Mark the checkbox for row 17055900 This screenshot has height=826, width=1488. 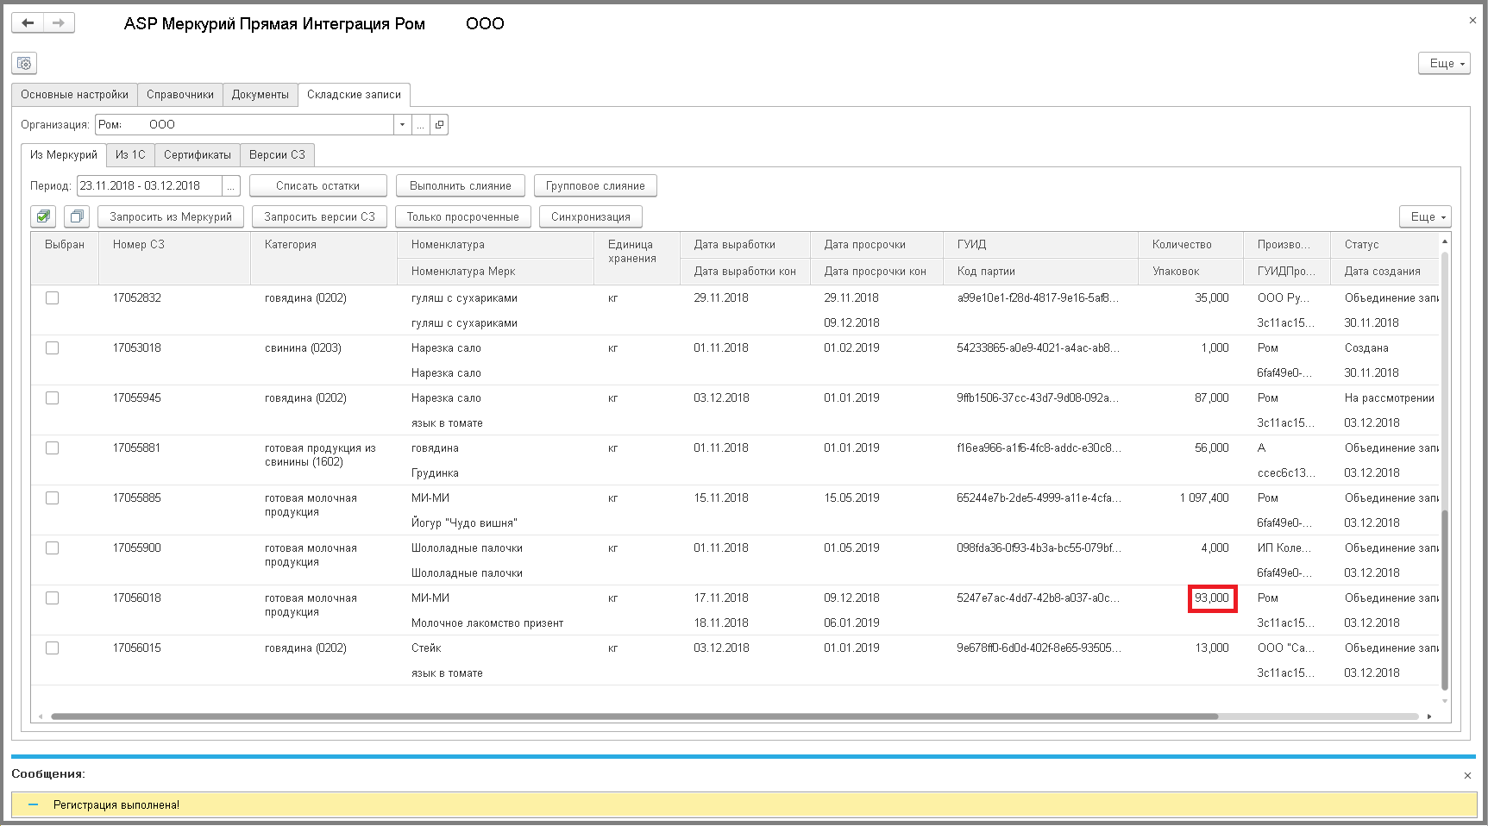coord(53,548)
